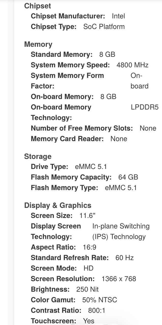Screen dimensions: 162x325
Task: Select the SoC Platform value
Action: click(x=104, y=27)
